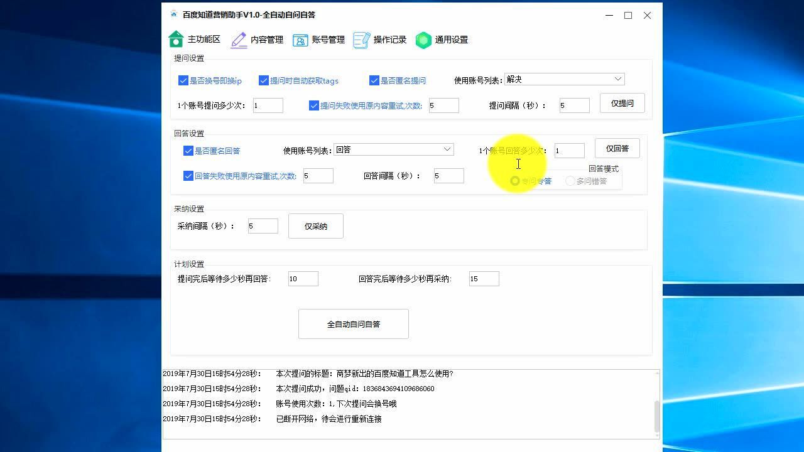Minimize the 百度知道营销助手 window

click(608, 15)
